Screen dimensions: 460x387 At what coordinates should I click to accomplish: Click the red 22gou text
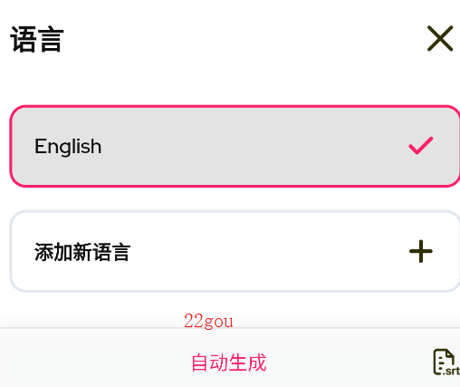tap(208, 321)
